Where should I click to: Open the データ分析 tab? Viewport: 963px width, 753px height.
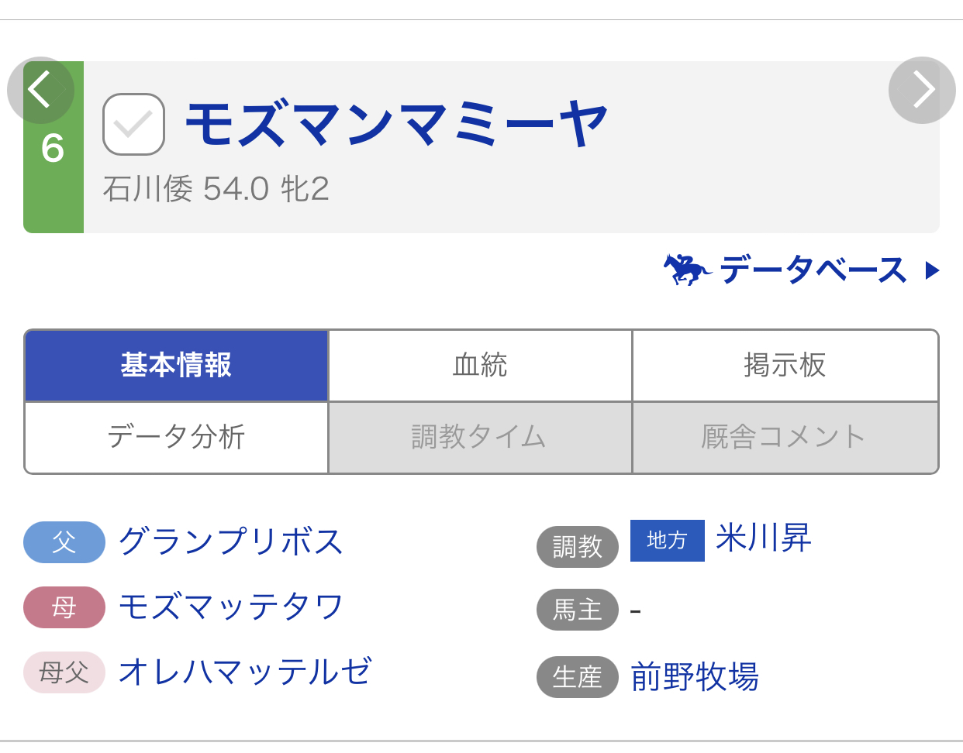tap(177, 437)
